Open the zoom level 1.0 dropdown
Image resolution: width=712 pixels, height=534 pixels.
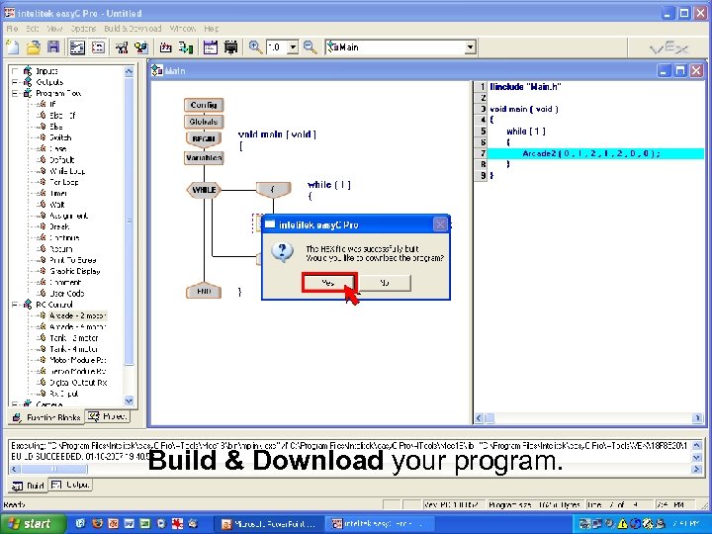293,47
